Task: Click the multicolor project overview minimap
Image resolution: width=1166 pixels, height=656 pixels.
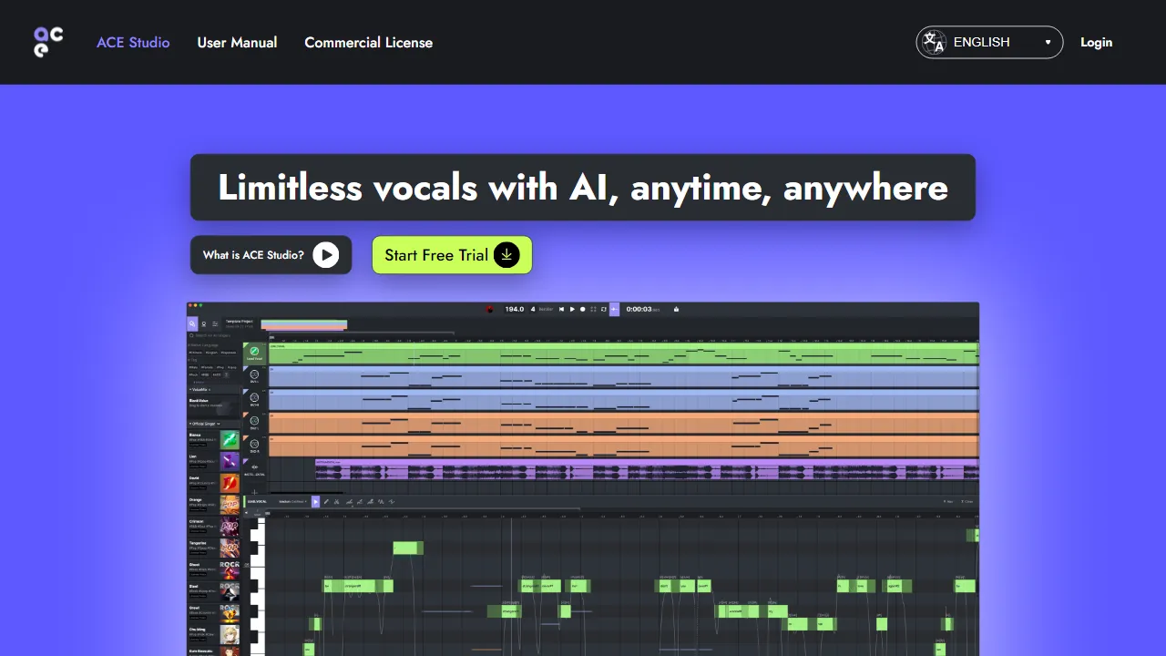Action: 303,325
